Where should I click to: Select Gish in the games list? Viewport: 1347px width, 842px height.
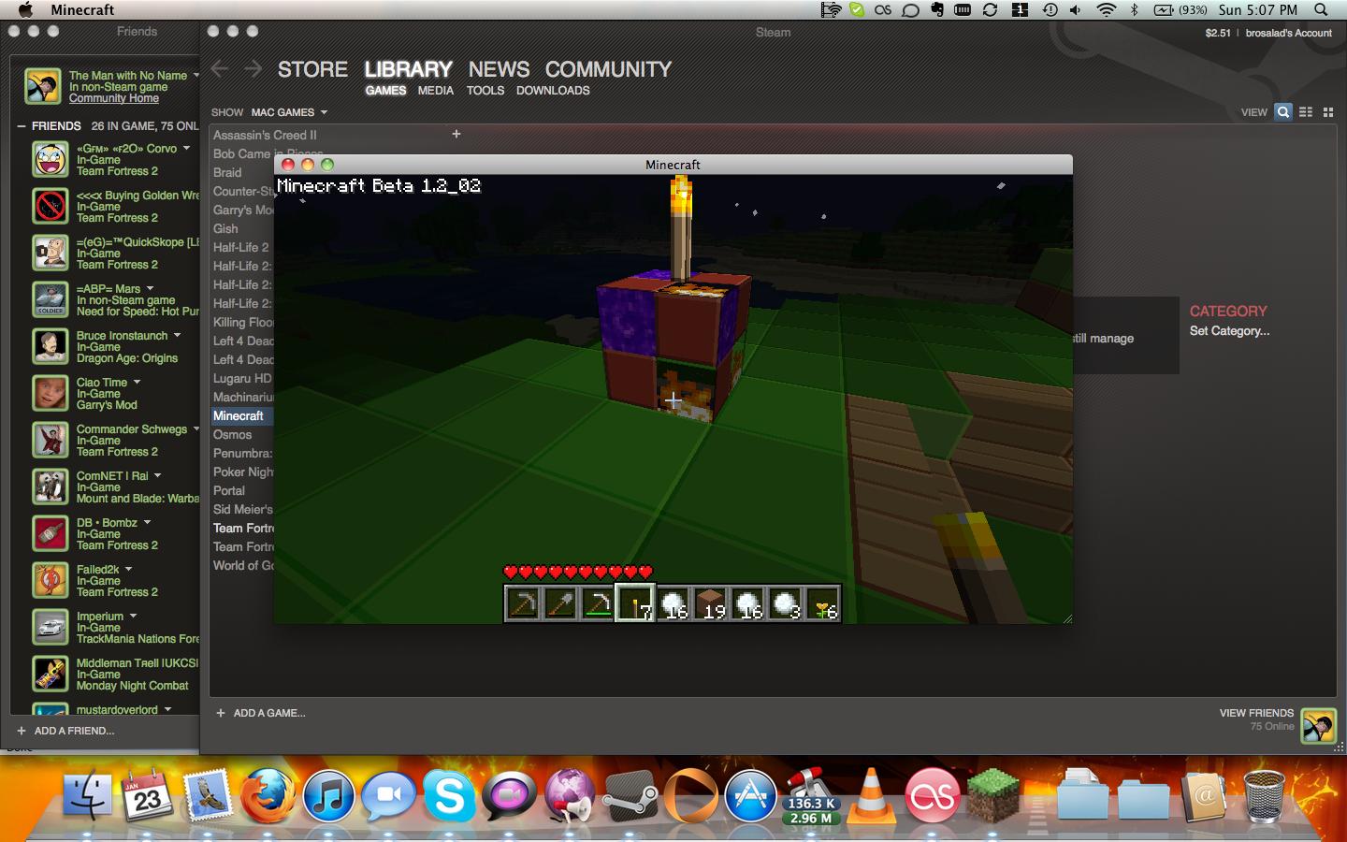tap(225, 228)
